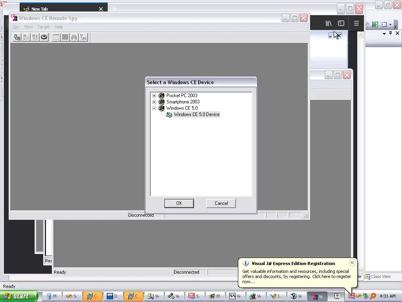The image size is (402, 302).
Task: Click the question mark taskbar icon
Action: tap(337, 296)
